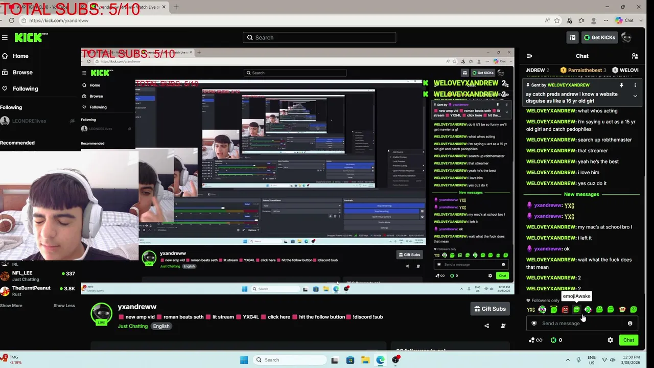Open the yxandreww channel name link

pos(137,307)
